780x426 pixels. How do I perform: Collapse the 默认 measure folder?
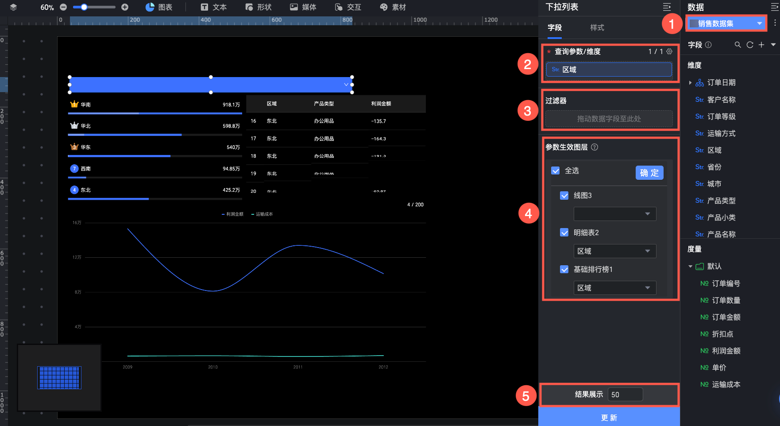[690, 267]
